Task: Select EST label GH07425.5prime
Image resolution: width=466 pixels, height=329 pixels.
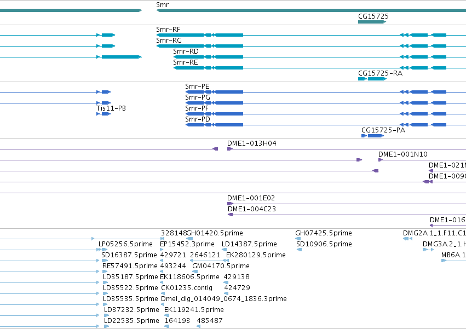Action: [323, 233]
